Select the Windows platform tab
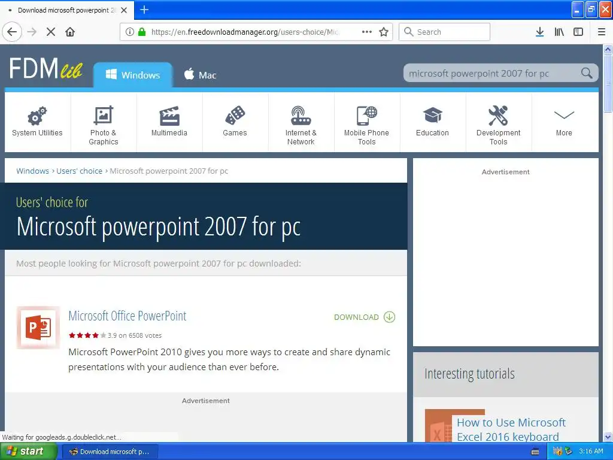The width and height of the screenshot is (613, 460). click(133, 75)
